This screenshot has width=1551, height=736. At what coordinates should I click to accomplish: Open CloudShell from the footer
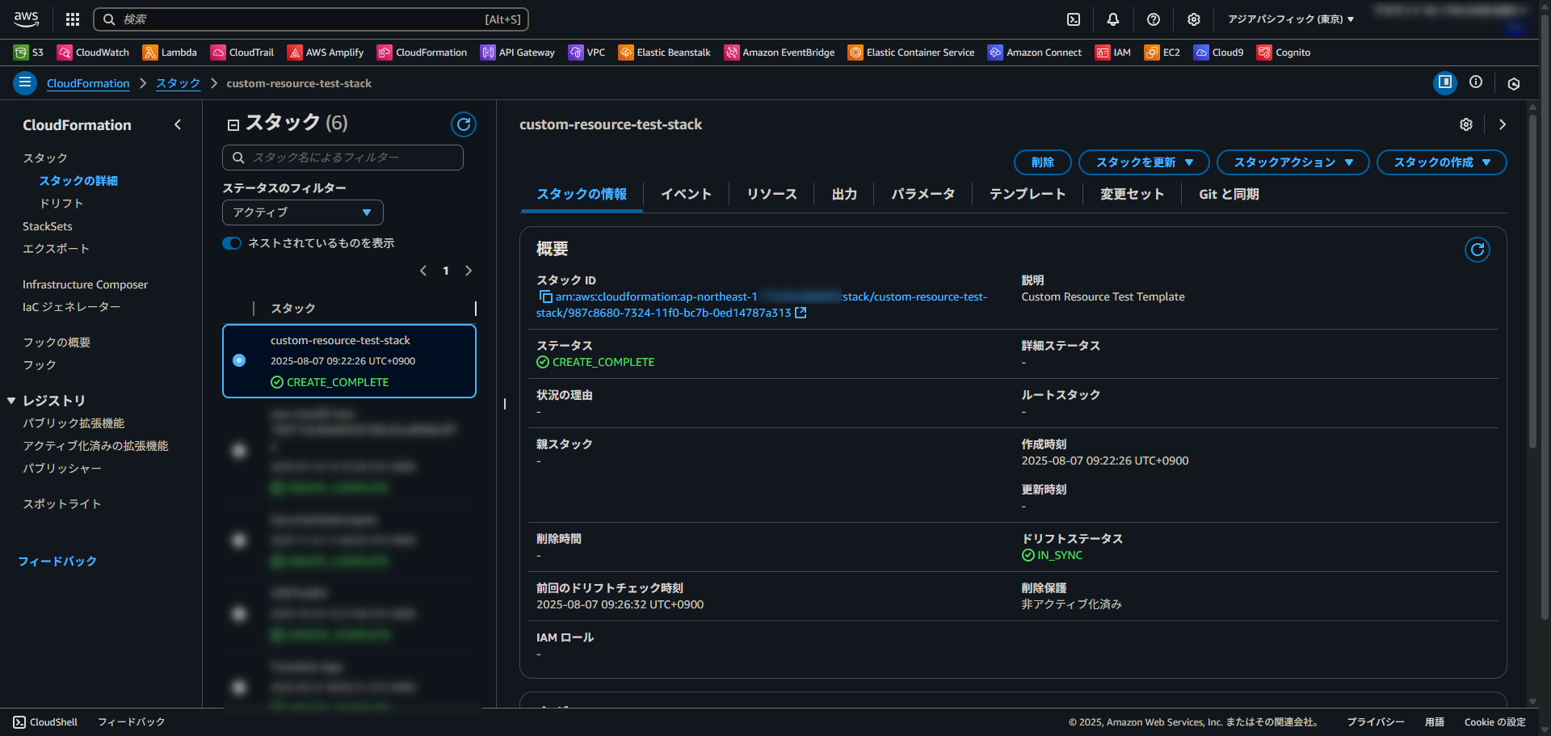pos(45,722)
